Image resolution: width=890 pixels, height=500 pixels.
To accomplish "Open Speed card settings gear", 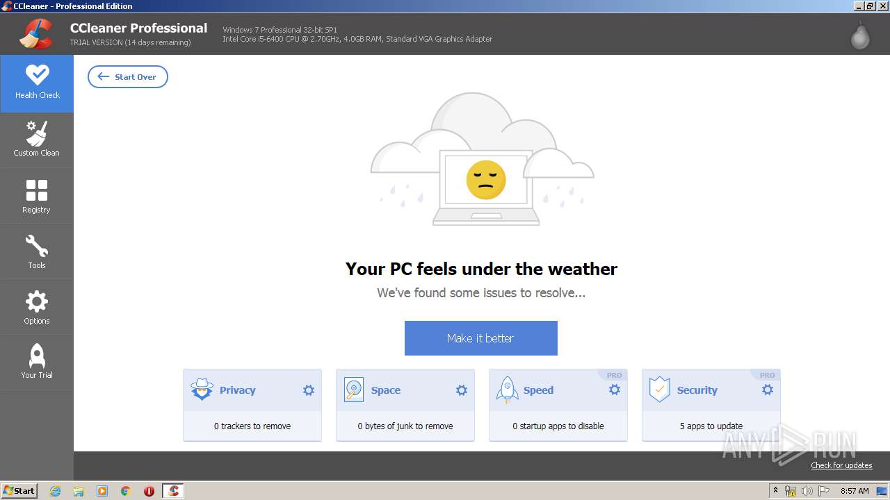I will pyautogui.click(x=615, y=390).
